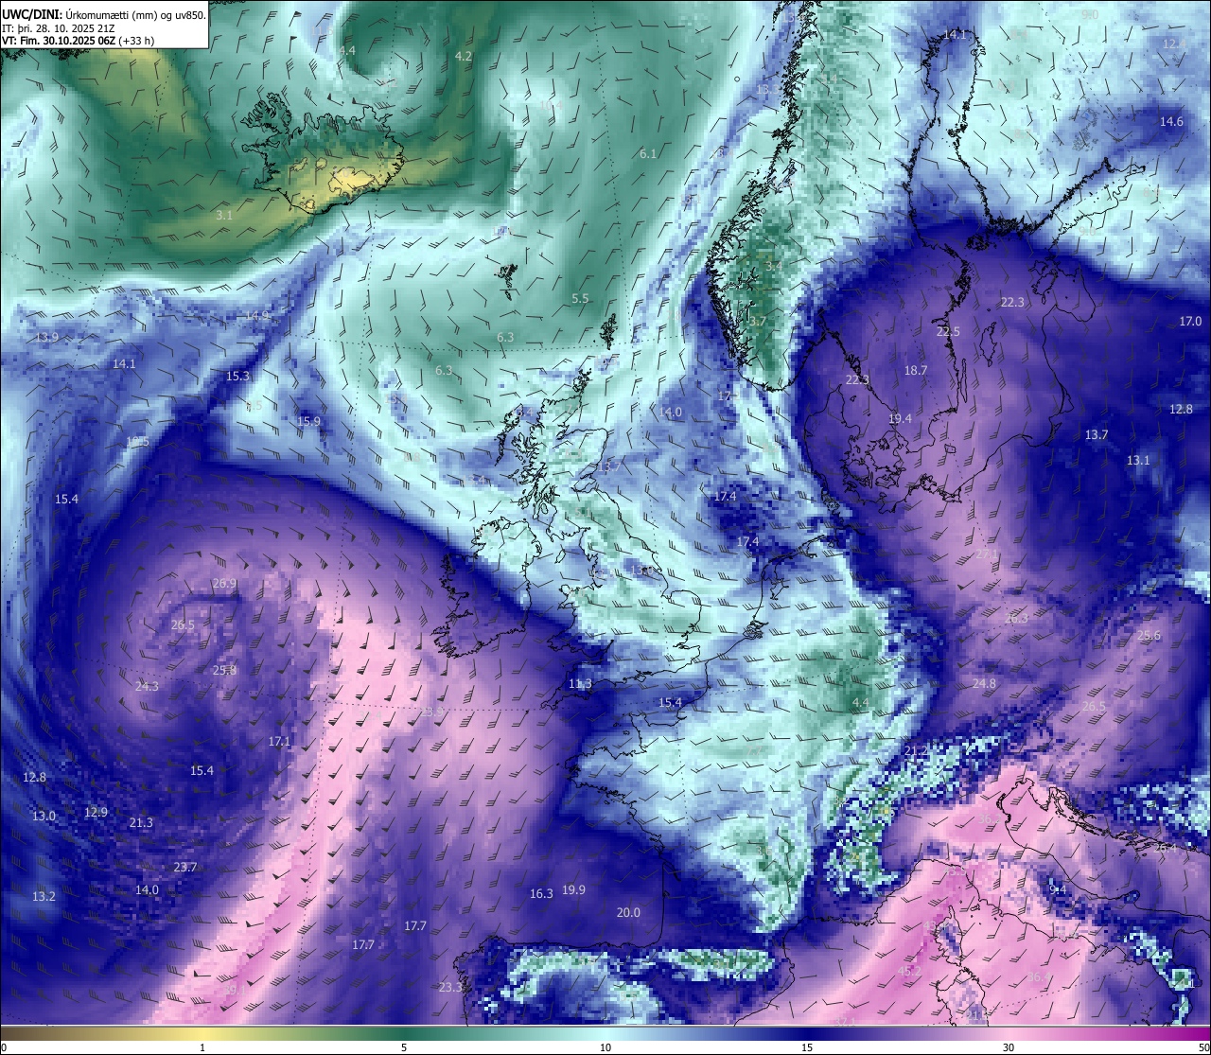Click the 26.4 value label
Image resolution: width=1211 pixels, height=1055 pixels.
pyautogui.click(x=1165, y=848)
